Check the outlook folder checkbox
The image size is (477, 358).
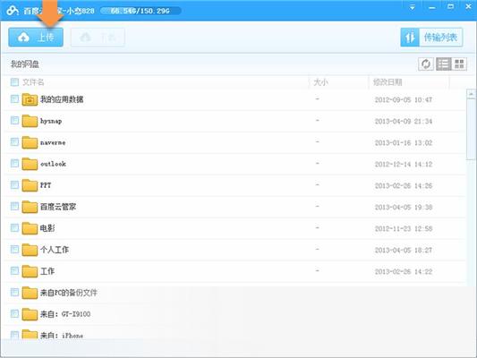(x=14, y=163)
